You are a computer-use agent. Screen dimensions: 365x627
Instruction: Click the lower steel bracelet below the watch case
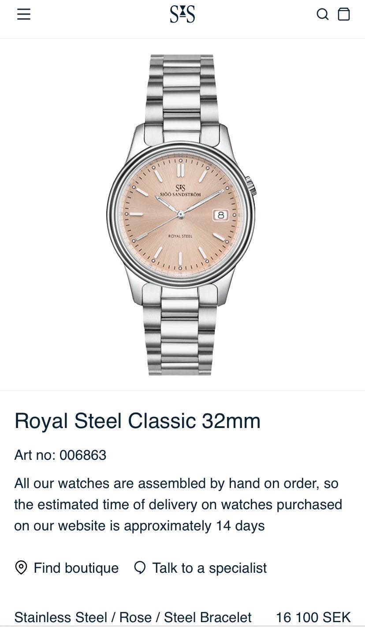pos(181,333)
